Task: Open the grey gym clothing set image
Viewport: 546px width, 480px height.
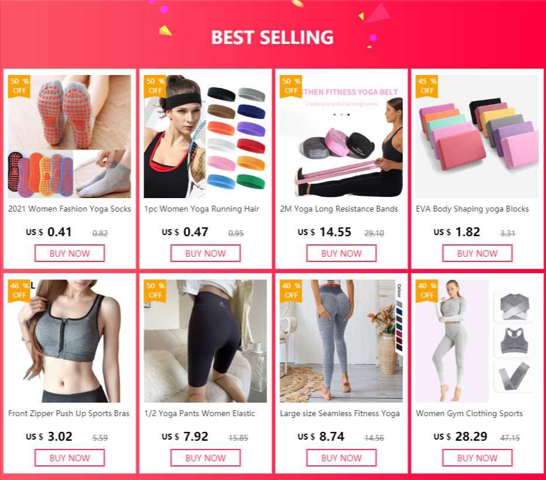Action: 477,341
